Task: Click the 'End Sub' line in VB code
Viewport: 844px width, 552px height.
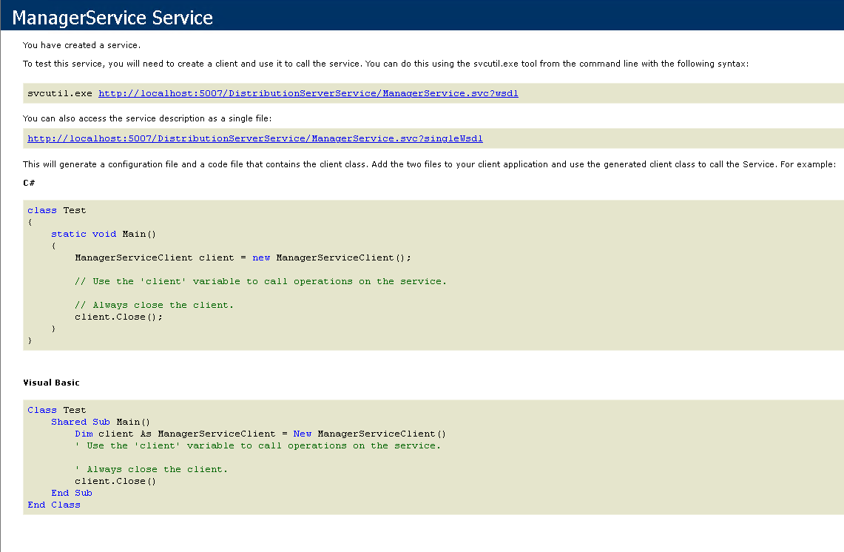Action: pyautogui.click(x=72, y=493)
